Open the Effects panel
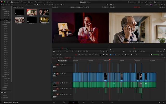166x104 pixels. (x=23, y=2)
